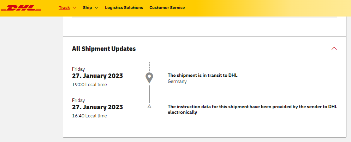Expand the chevron next to Track
Image resolution: width=351 pixels, height=142 pixels.
[x=74, y=8]
